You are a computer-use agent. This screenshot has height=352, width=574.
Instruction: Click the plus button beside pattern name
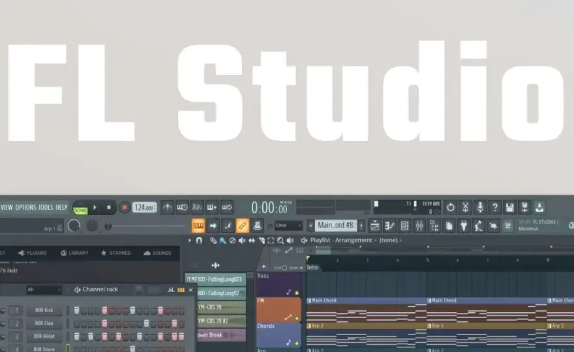coord(361,226)
